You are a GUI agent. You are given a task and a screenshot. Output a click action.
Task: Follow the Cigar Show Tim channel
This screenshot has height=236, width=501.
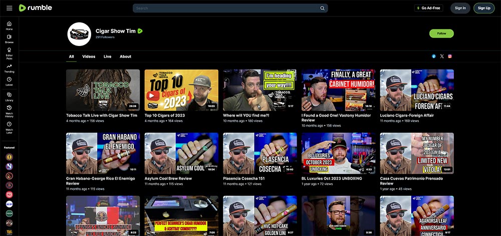pyautogui.click(x=441, y=33)
